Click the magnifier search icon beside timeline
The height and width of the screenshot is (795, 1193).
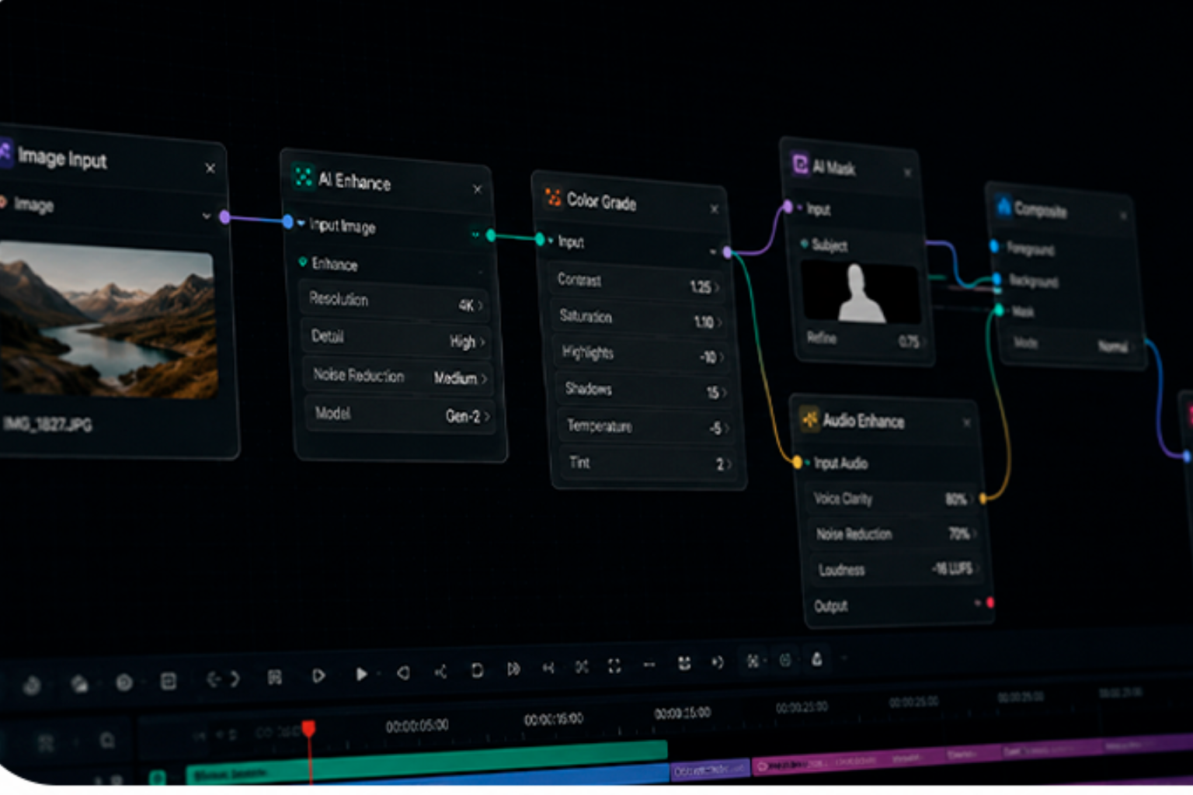[x=106, y=740]
